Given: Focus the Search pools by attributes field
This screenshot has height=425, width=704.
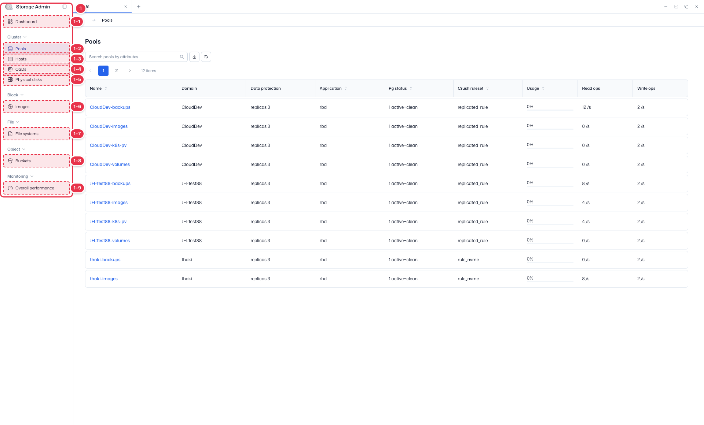Looking at the screenshot, I should (x=136, y=57).
